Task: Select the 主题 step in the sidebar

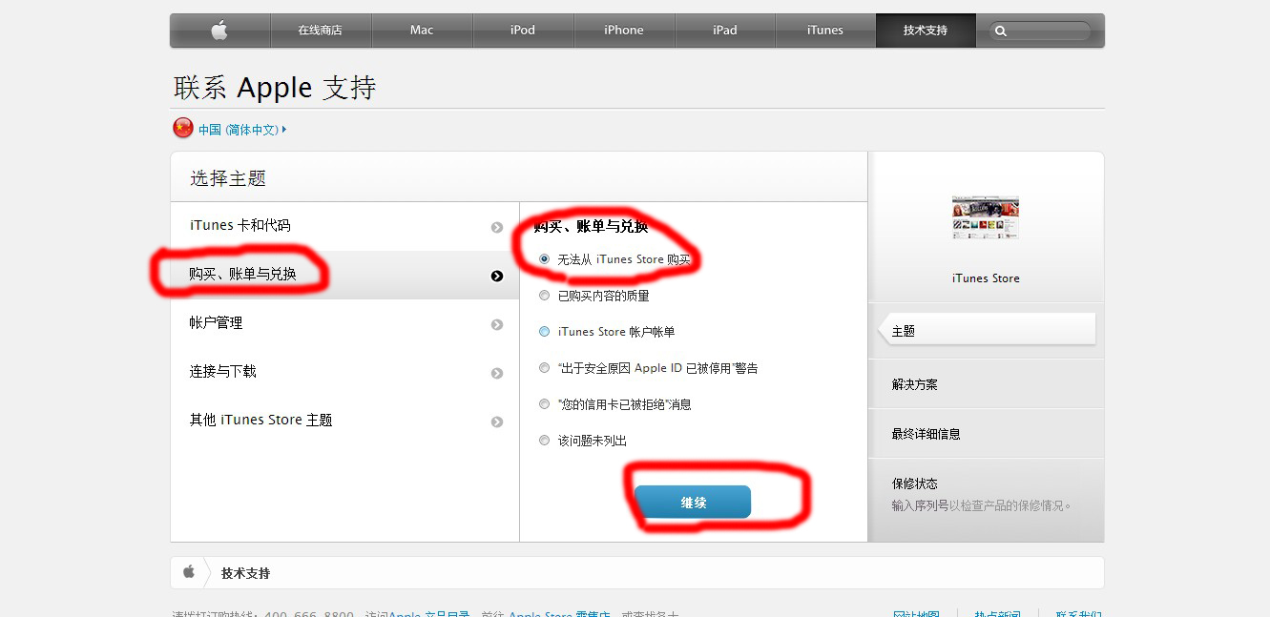Action: (x=986, y=330)
